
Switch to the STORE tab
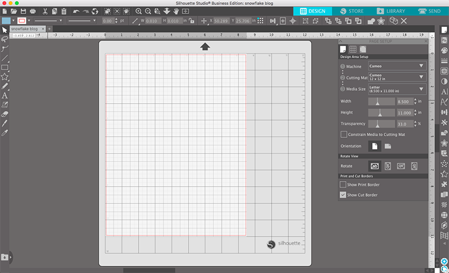(352, 11)
